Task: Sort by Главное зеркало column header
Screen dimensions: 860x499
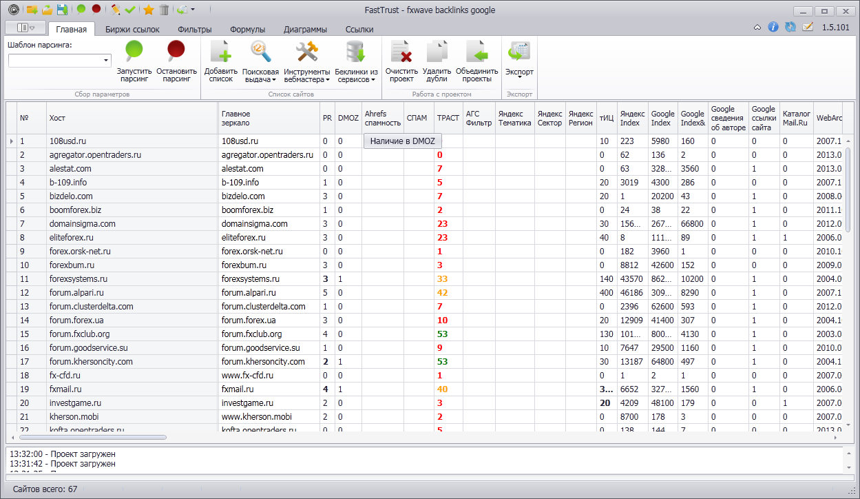Action: pos(269,118)
